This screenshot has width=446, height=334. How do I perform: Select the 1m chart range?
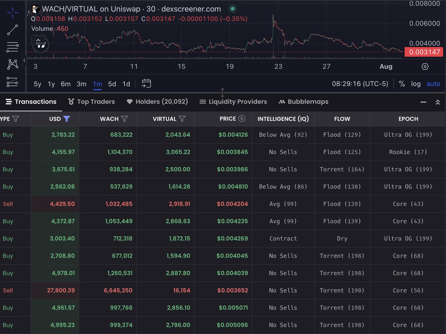(x=97, y=84)
